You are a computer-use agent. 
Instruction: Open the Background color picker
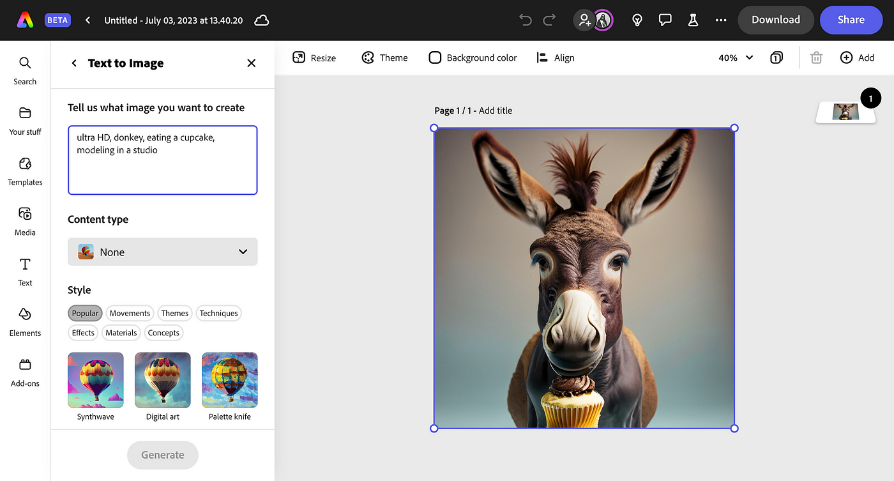pos(473,57)
